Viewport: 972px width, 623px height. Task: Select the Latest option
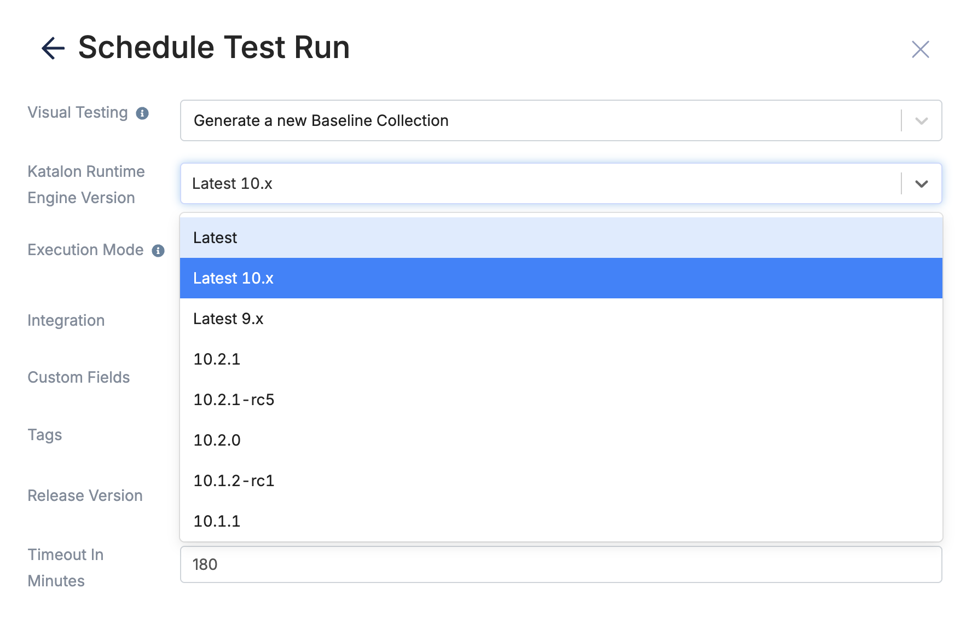561,238
